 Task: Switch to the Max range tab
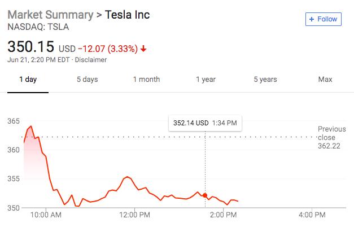(325, 80)
